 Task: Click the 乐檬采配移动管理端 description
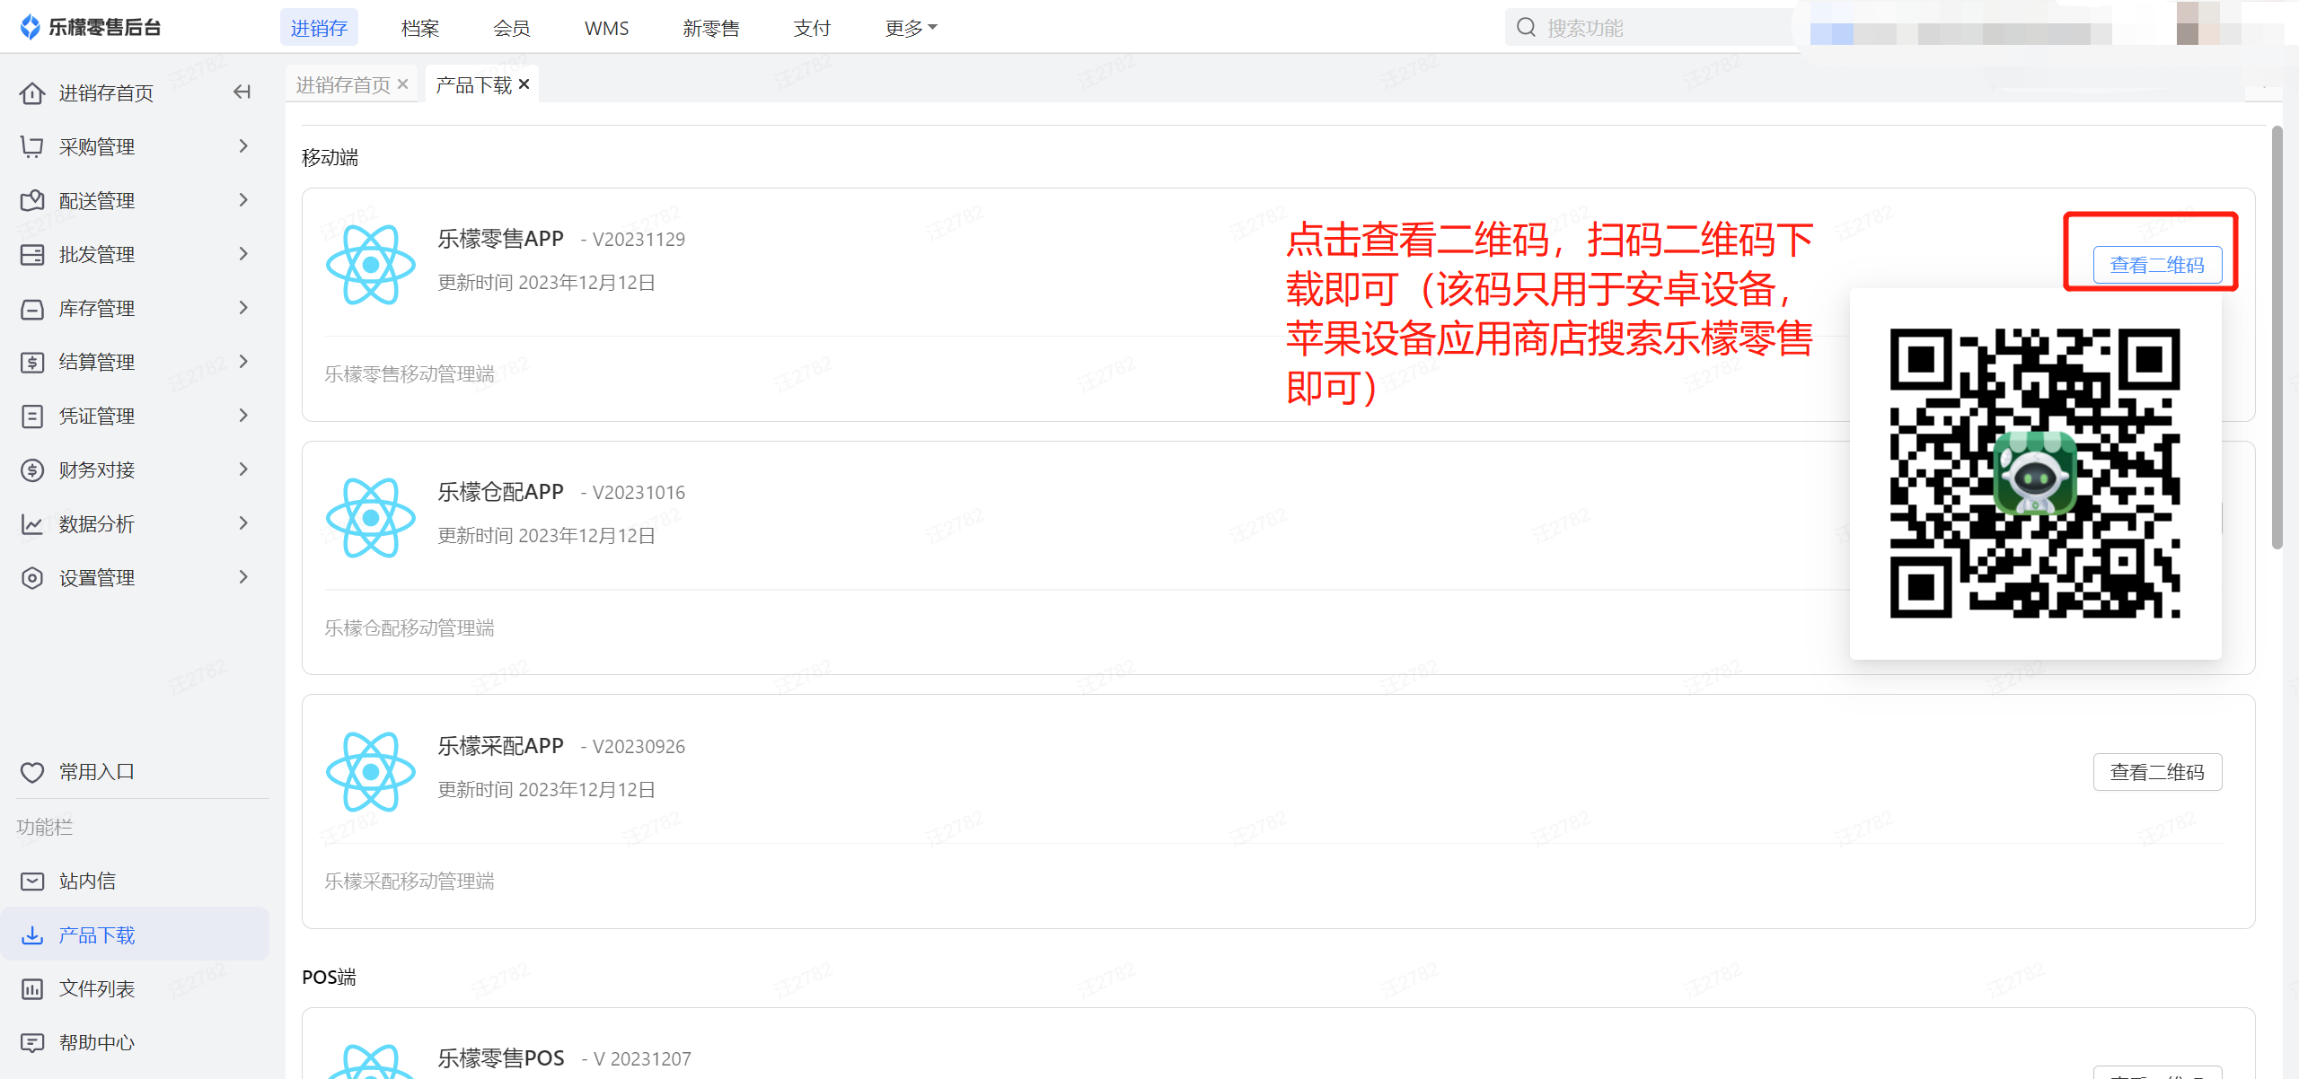pyautogui.click(x=410, y=882)
